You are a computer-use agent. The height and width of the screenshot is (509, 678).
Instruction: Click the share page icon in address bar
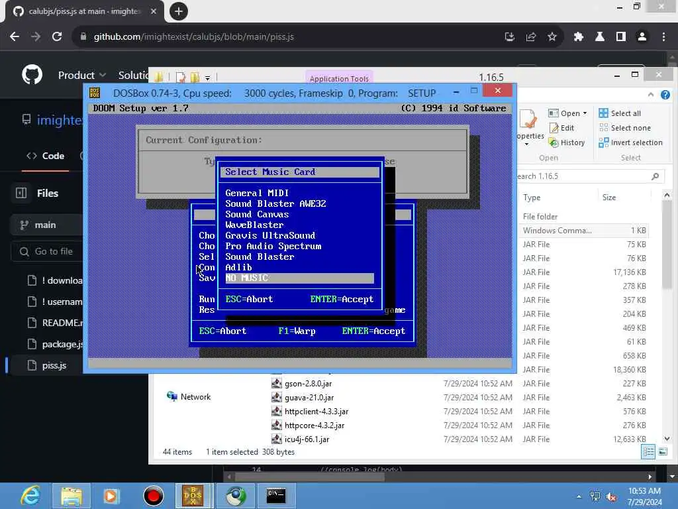coord(530,37)
